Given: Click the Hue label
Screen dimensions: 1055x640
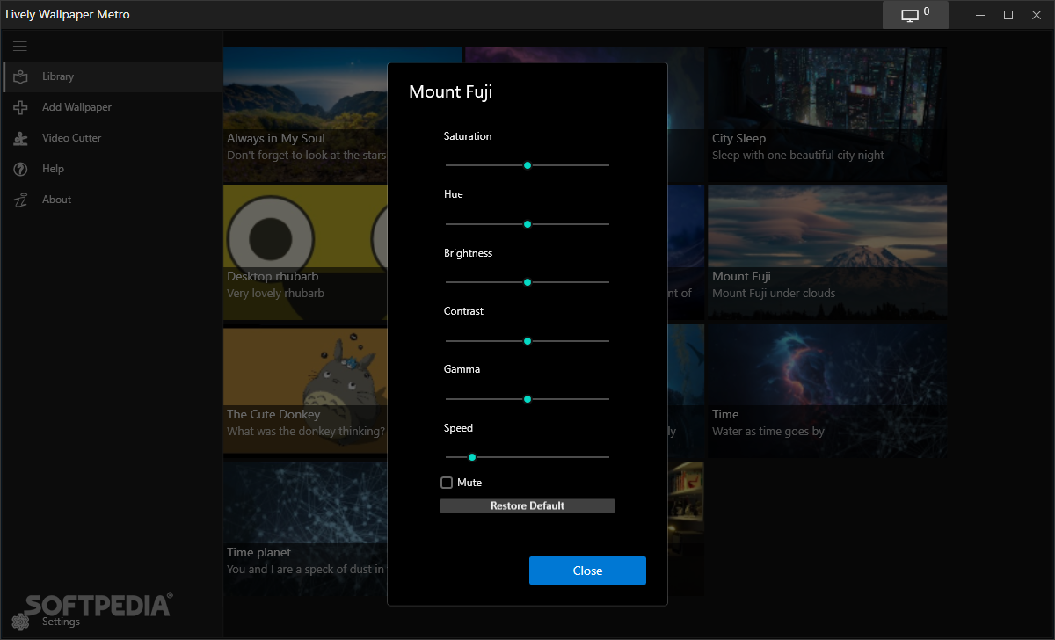Looking at the screenshot, I should (x=454, y=194).
